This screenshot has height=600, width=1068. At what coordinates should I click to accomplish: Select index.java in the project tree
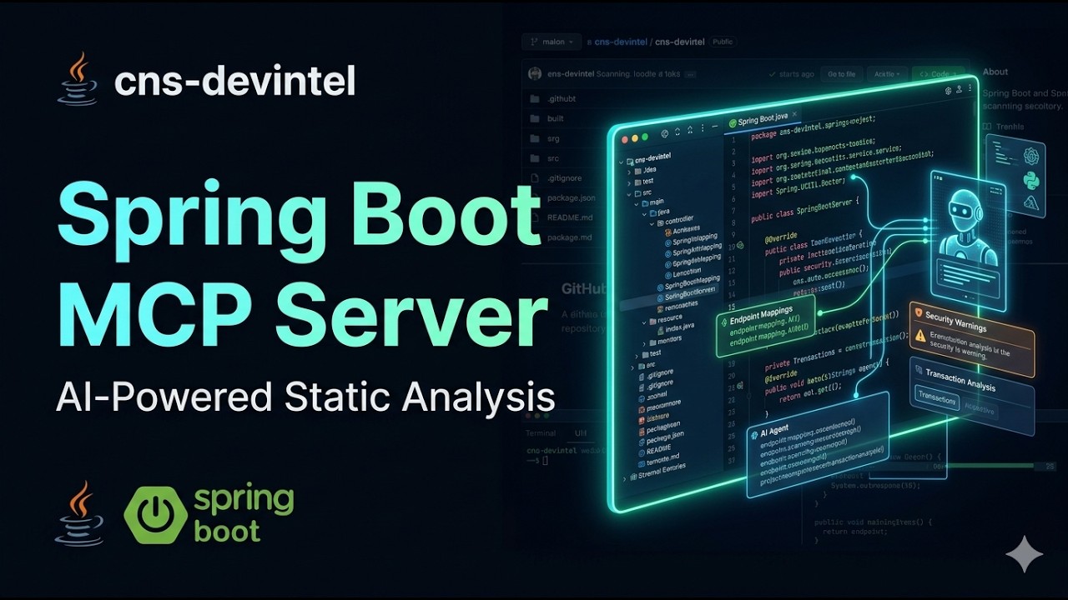coord(674,328)
